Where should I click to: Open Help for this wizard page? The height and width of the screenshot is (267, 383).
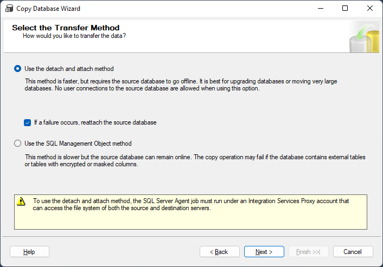[29, 252]
